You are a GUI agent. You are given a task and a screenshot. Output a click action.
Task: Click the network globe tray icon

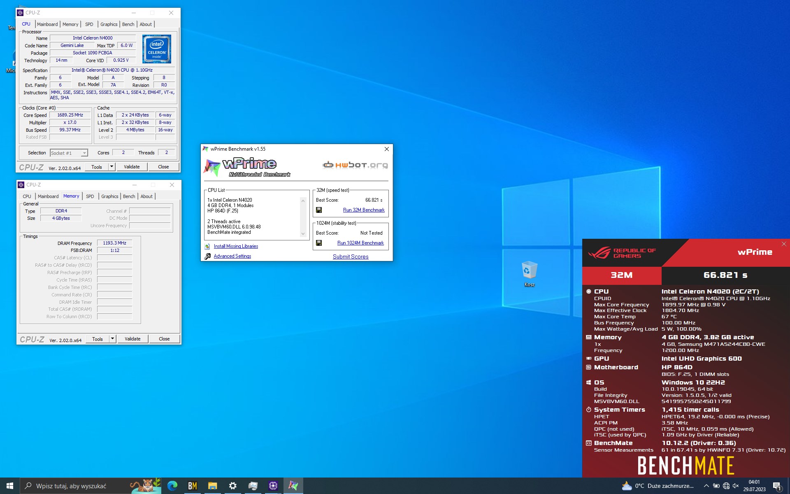726,486
